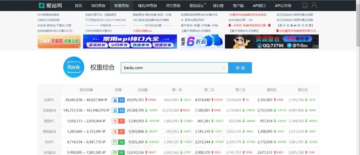
Task: Click the 百度PC weight 10 badge
Action: (118, 100)
